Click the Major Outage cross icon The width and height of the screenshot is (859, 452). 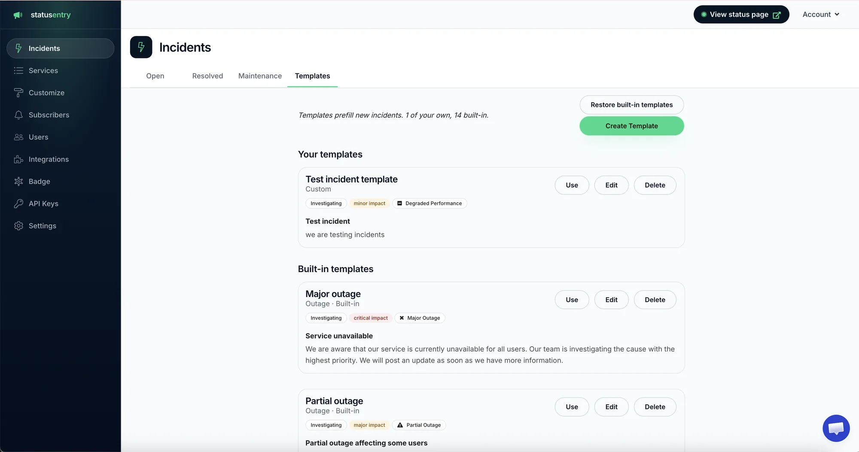(x=402, y=318)
